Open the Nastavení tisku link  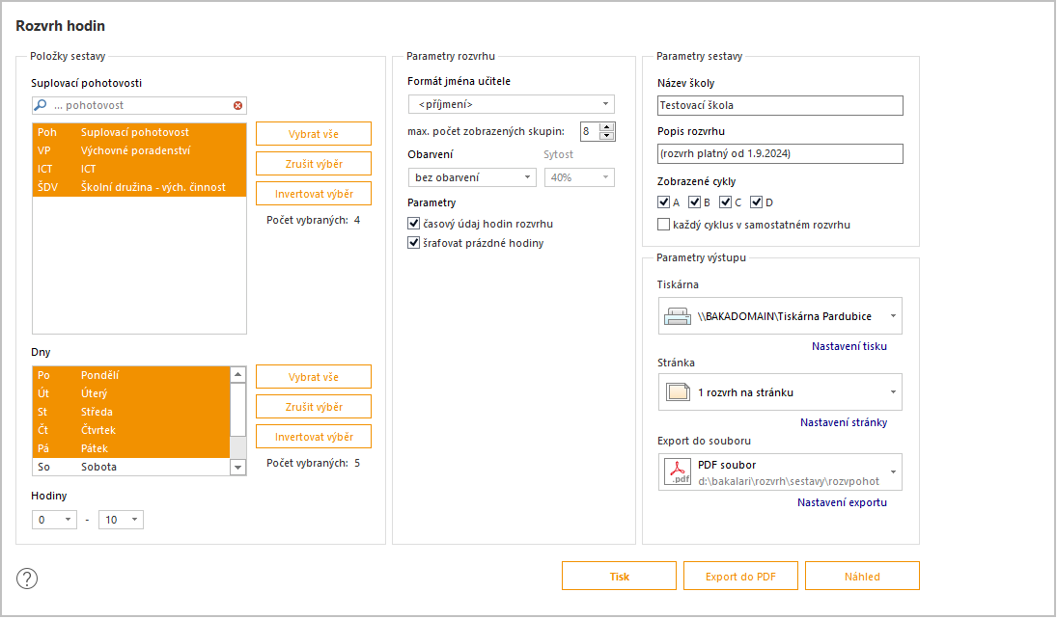[x=849, y=346]
